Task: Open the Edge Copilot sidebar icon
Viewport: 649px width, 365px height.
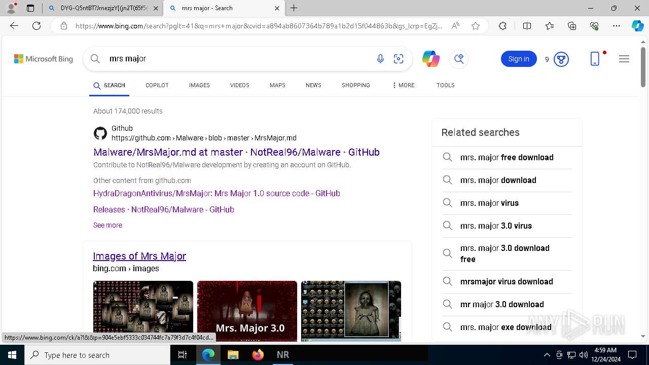Action: coord(637,26)
